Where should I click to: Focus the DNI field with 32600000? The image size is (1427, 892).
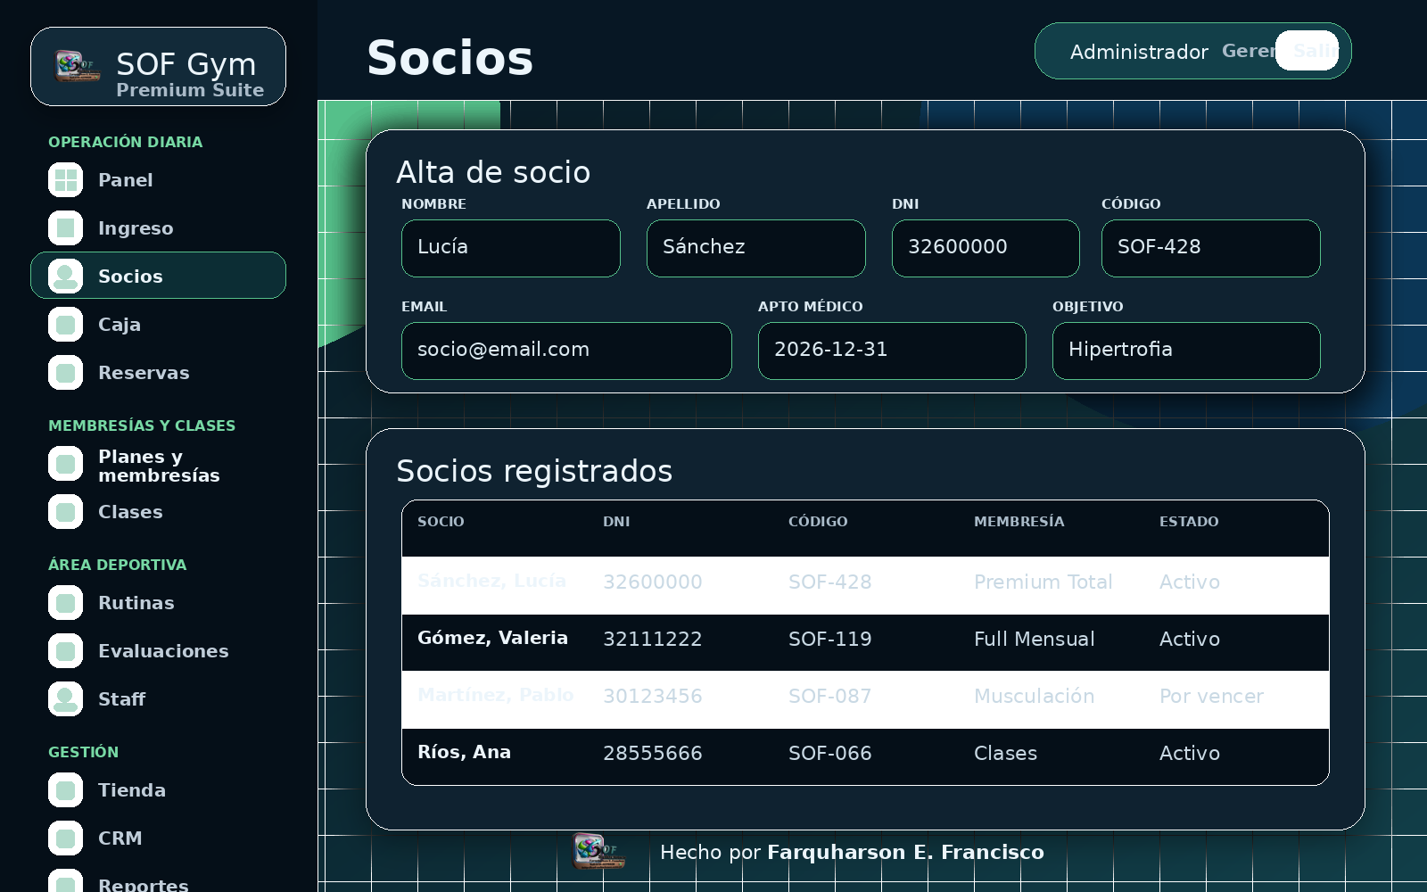(986, 248)
